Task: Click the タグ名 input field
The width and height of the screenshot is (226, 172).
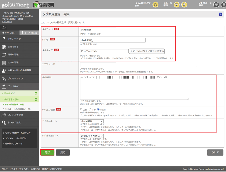Action: point(113,40)
